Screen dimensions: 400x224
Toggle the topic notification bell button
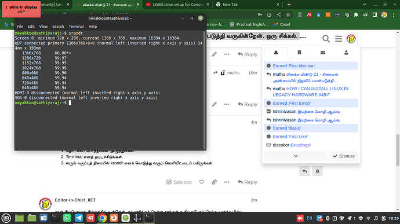click(x=317, y=171)
